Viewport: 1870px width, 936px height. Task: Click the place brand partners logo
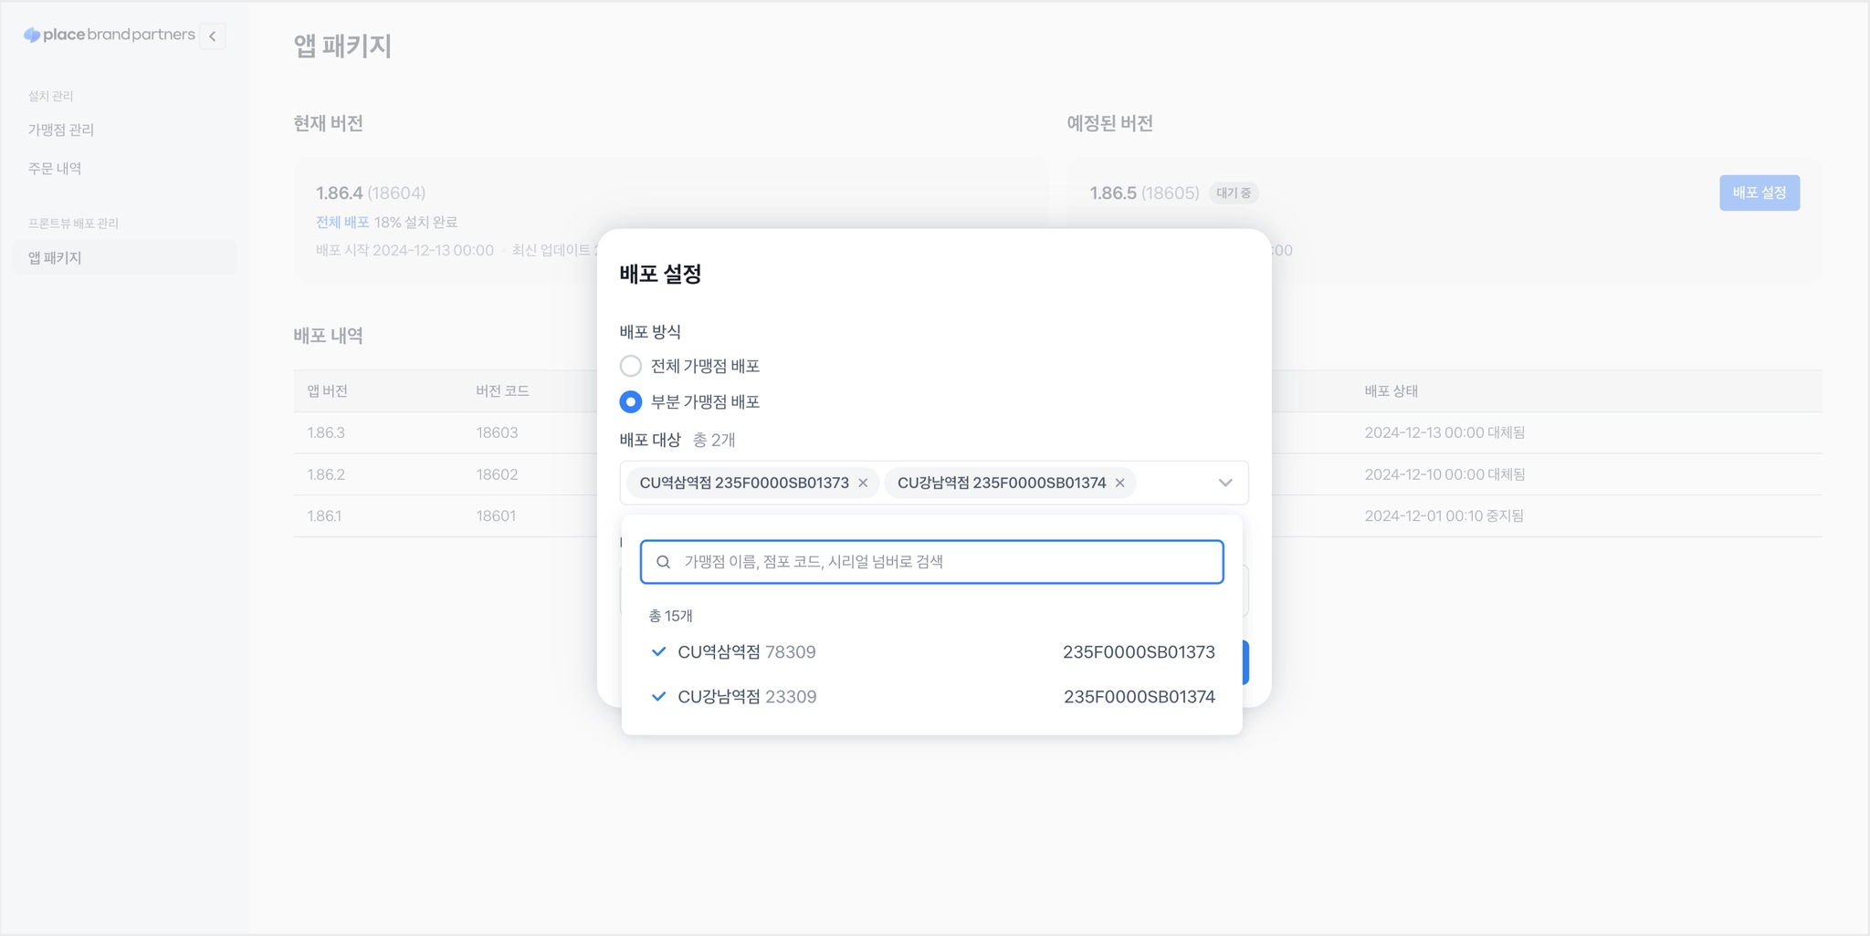click(x=109, y=35)
